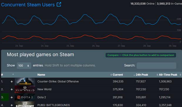Screen dimensions: 182x107
Task: Open New World game name link
Action: [44, 89]
